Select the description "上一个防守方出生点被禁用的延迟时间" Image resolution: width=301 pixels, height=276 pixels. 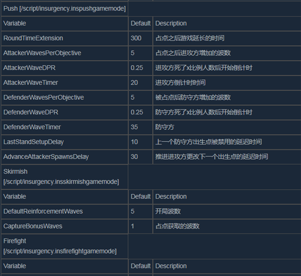pos(209,142)
